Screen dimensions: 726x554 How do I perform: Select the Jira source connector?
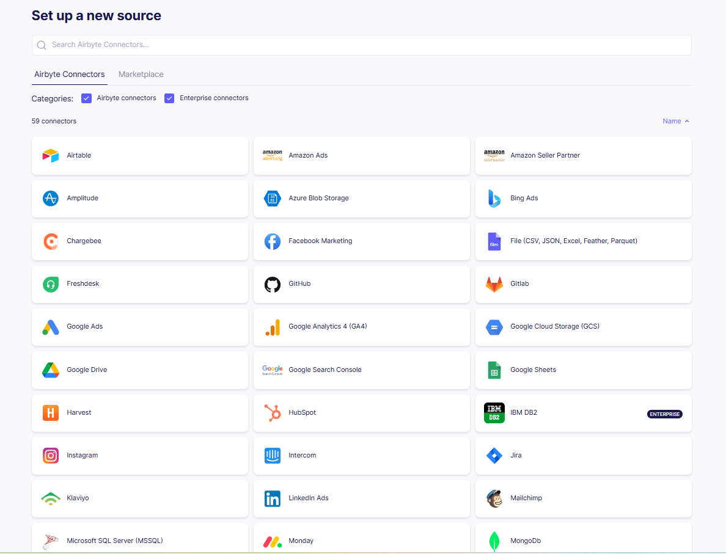point(583,455)
